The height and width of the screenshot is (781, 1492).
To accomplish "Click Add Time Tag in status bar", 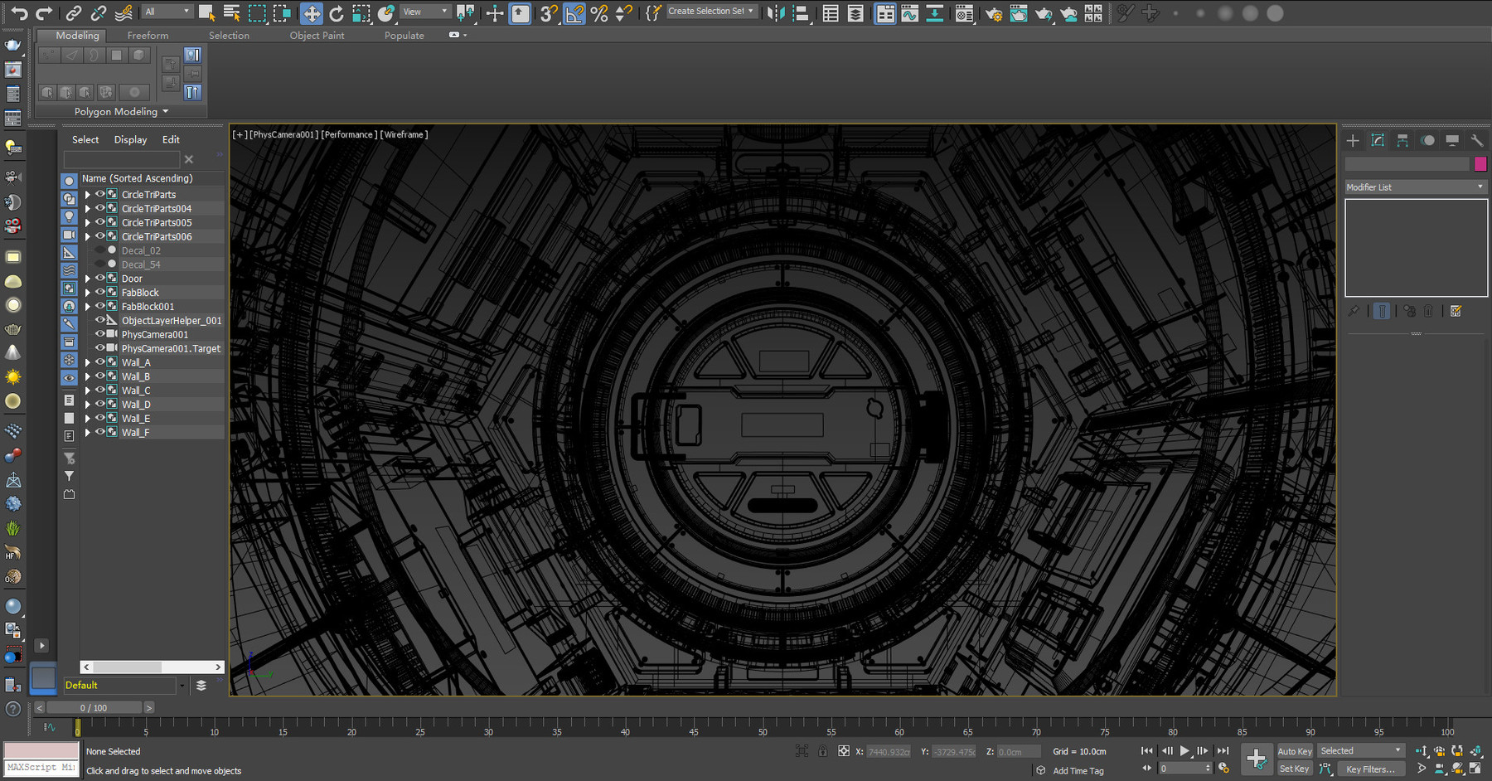I will click(x=1078, y=771).
